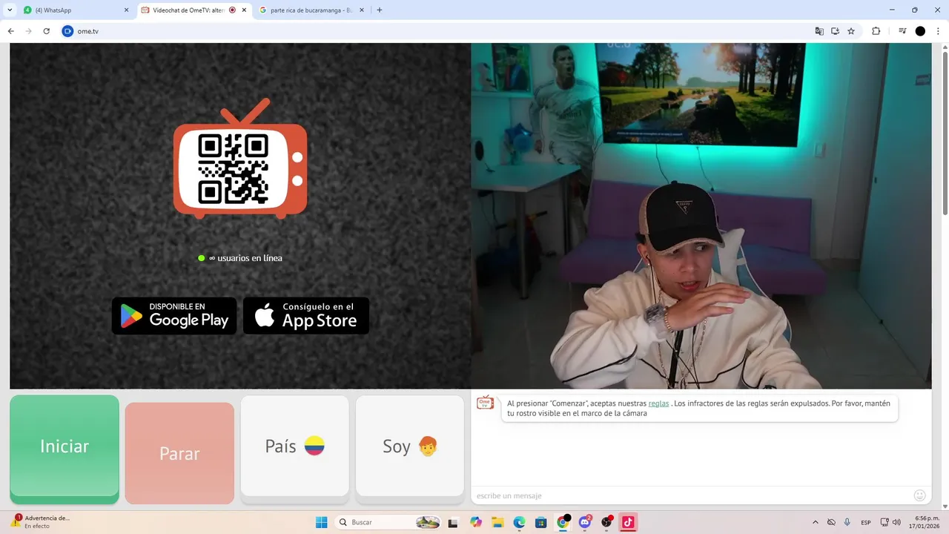
Task: Open the volume tray control
Action: pyautogui.click(x=897, y=522)
